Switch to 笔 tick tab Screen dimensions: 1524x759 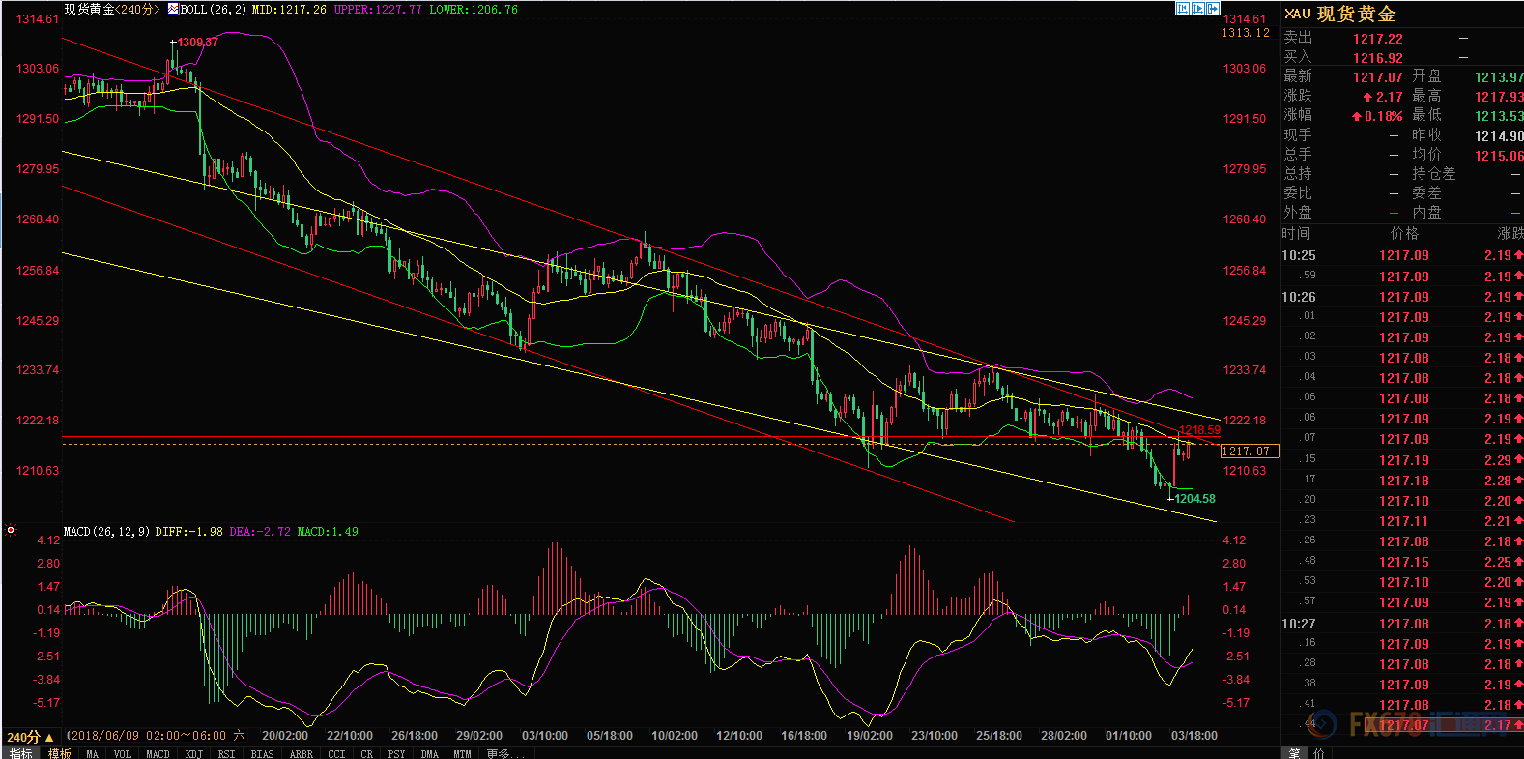1294,753
